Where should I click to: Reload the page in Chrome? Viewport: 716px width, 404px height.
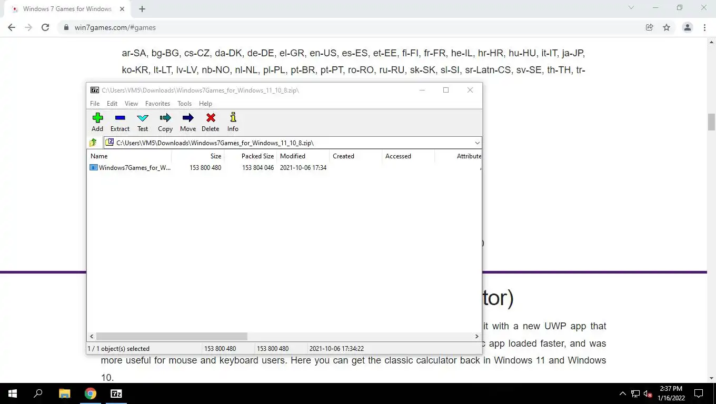45,27
